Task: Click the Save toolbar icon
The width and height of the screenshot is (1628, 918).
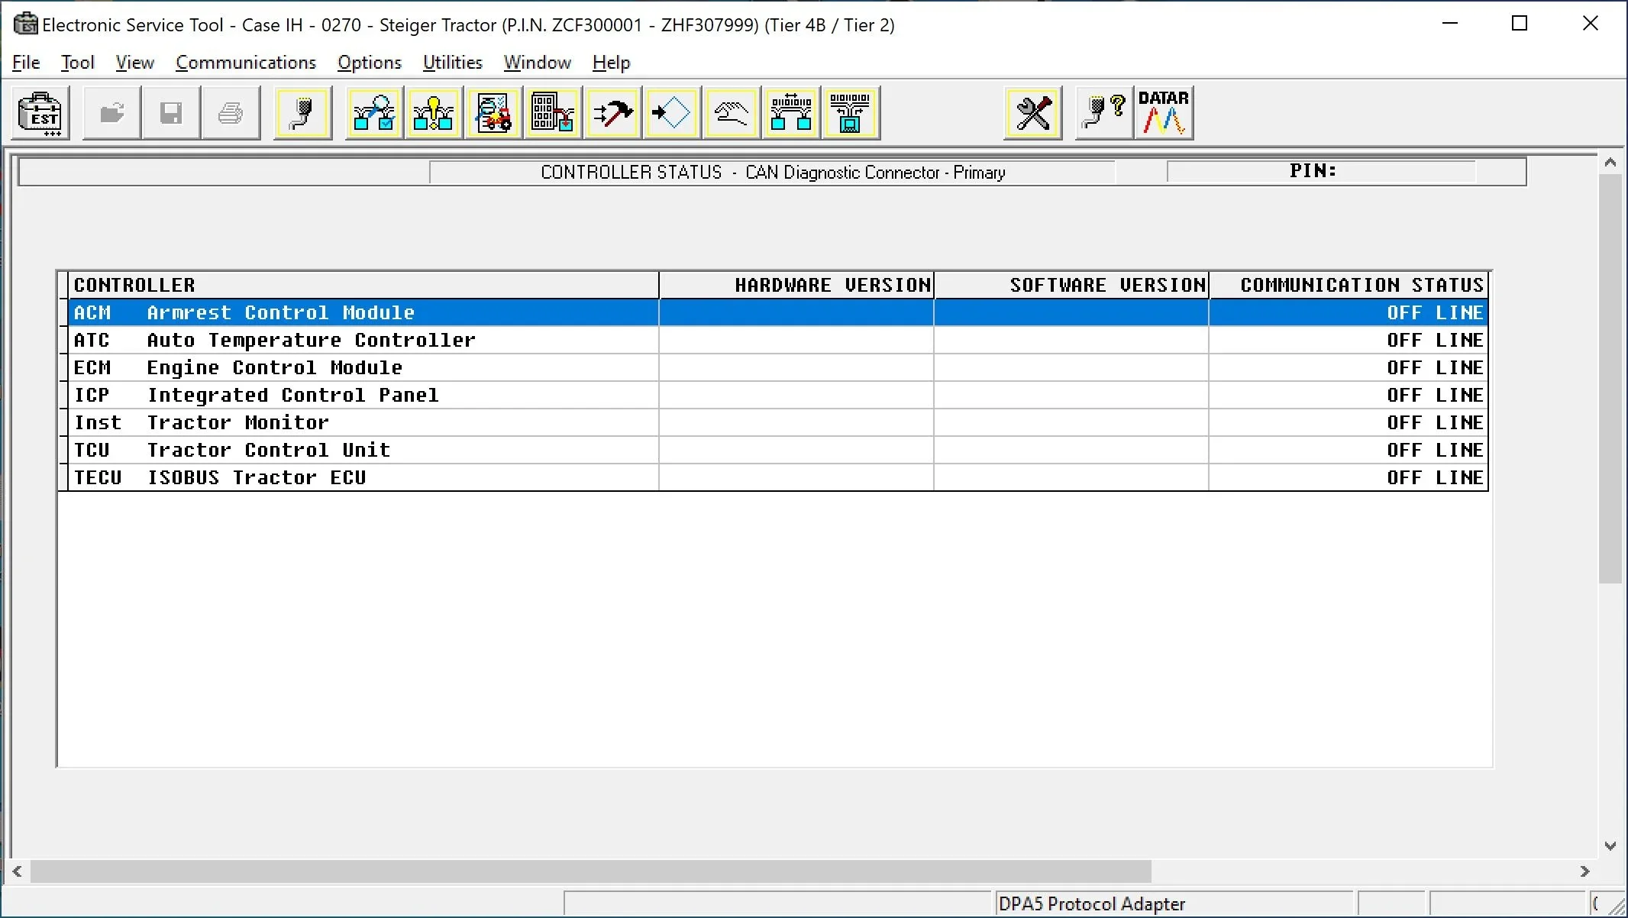Action: pos(171,113)
